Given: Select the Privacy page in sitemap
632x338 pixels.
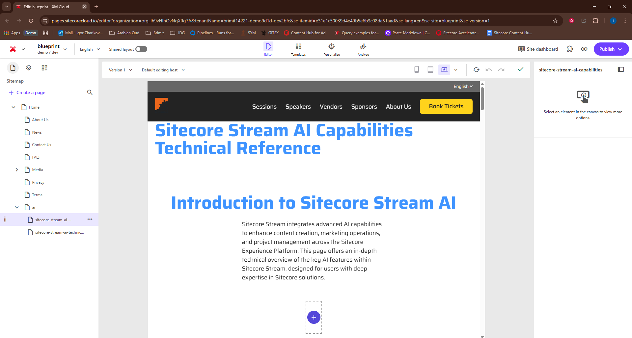Looking at the screenshot, I should 38,182.
